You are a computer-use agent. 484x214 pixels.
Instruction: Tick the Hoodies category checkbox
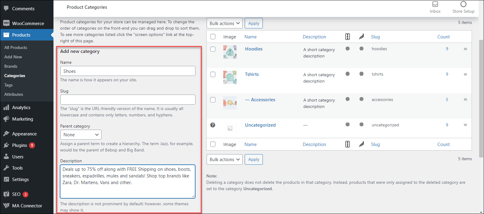tap(213, 49)
